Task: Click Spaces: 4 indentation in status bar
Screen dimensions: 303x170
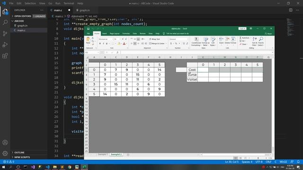Action: coord(247,161)
